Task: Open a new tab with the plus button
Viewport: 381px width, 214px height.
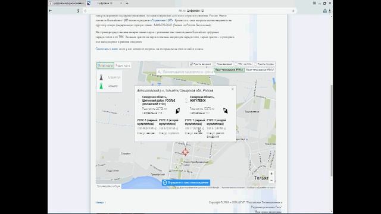Action: tap(127, 3)
